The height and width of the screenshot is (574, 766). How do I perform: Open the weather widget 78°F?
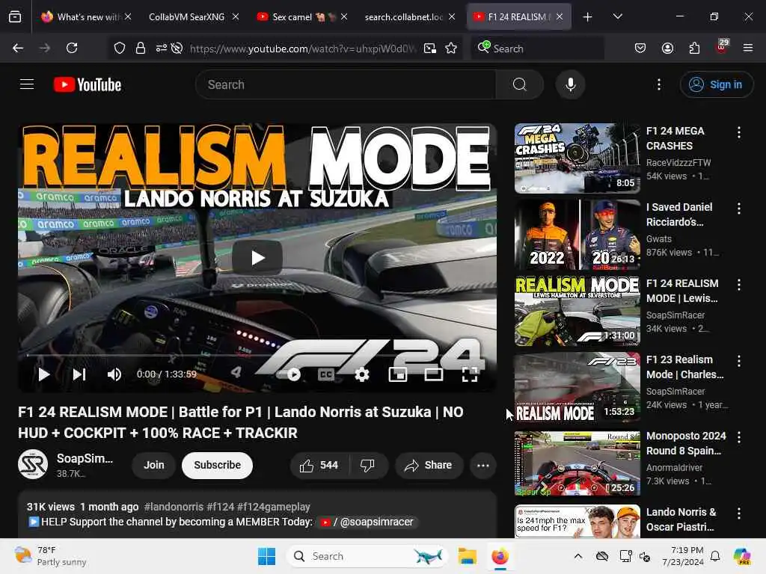point(51,556)
